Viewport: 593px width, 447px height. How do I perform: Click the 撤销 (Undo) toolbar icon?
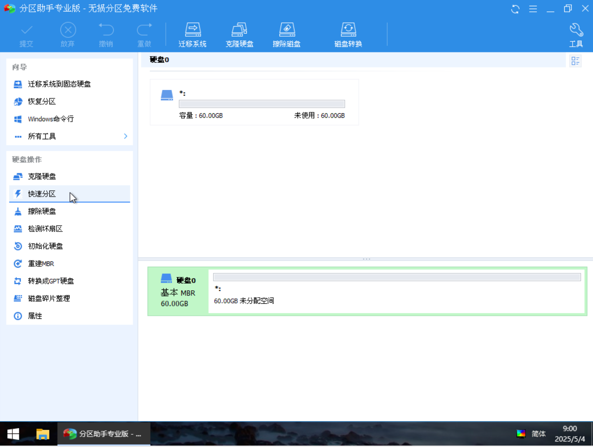[x=106, y=35]
